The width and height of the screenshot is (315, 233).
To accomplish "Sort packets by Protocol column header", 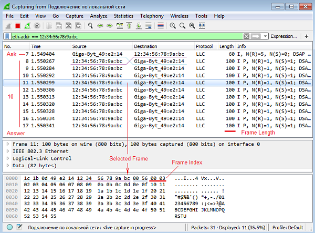I will (x=205, y=46).
